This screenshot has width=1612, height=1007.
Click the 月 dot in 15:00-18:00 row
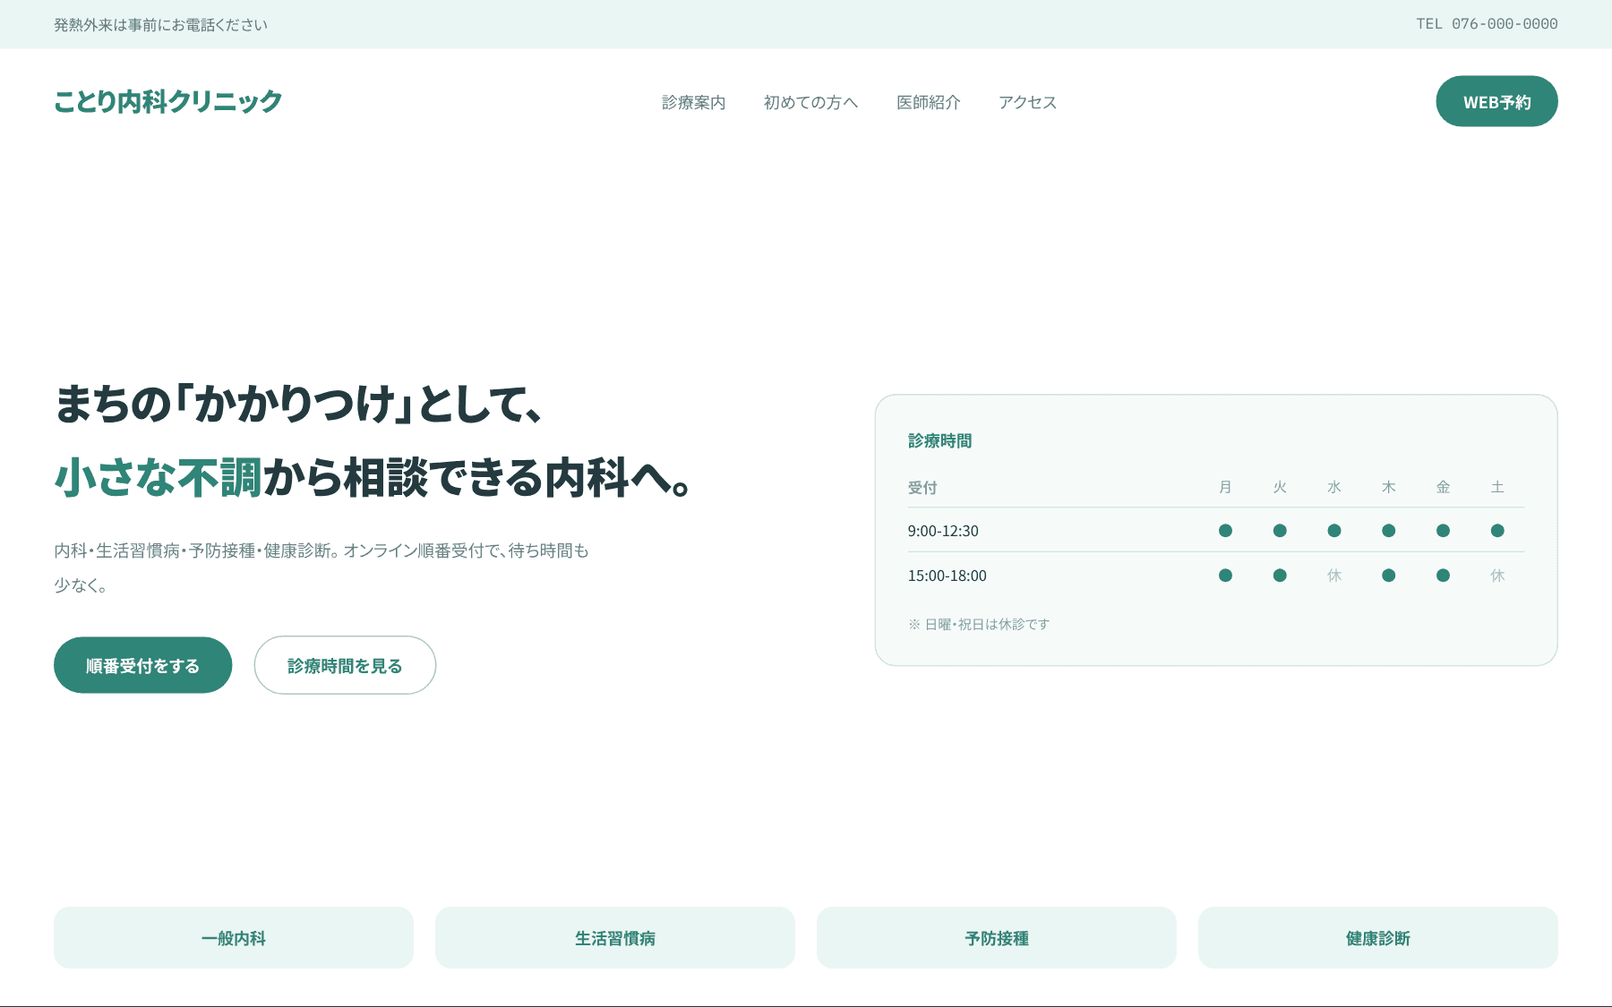1225,576
